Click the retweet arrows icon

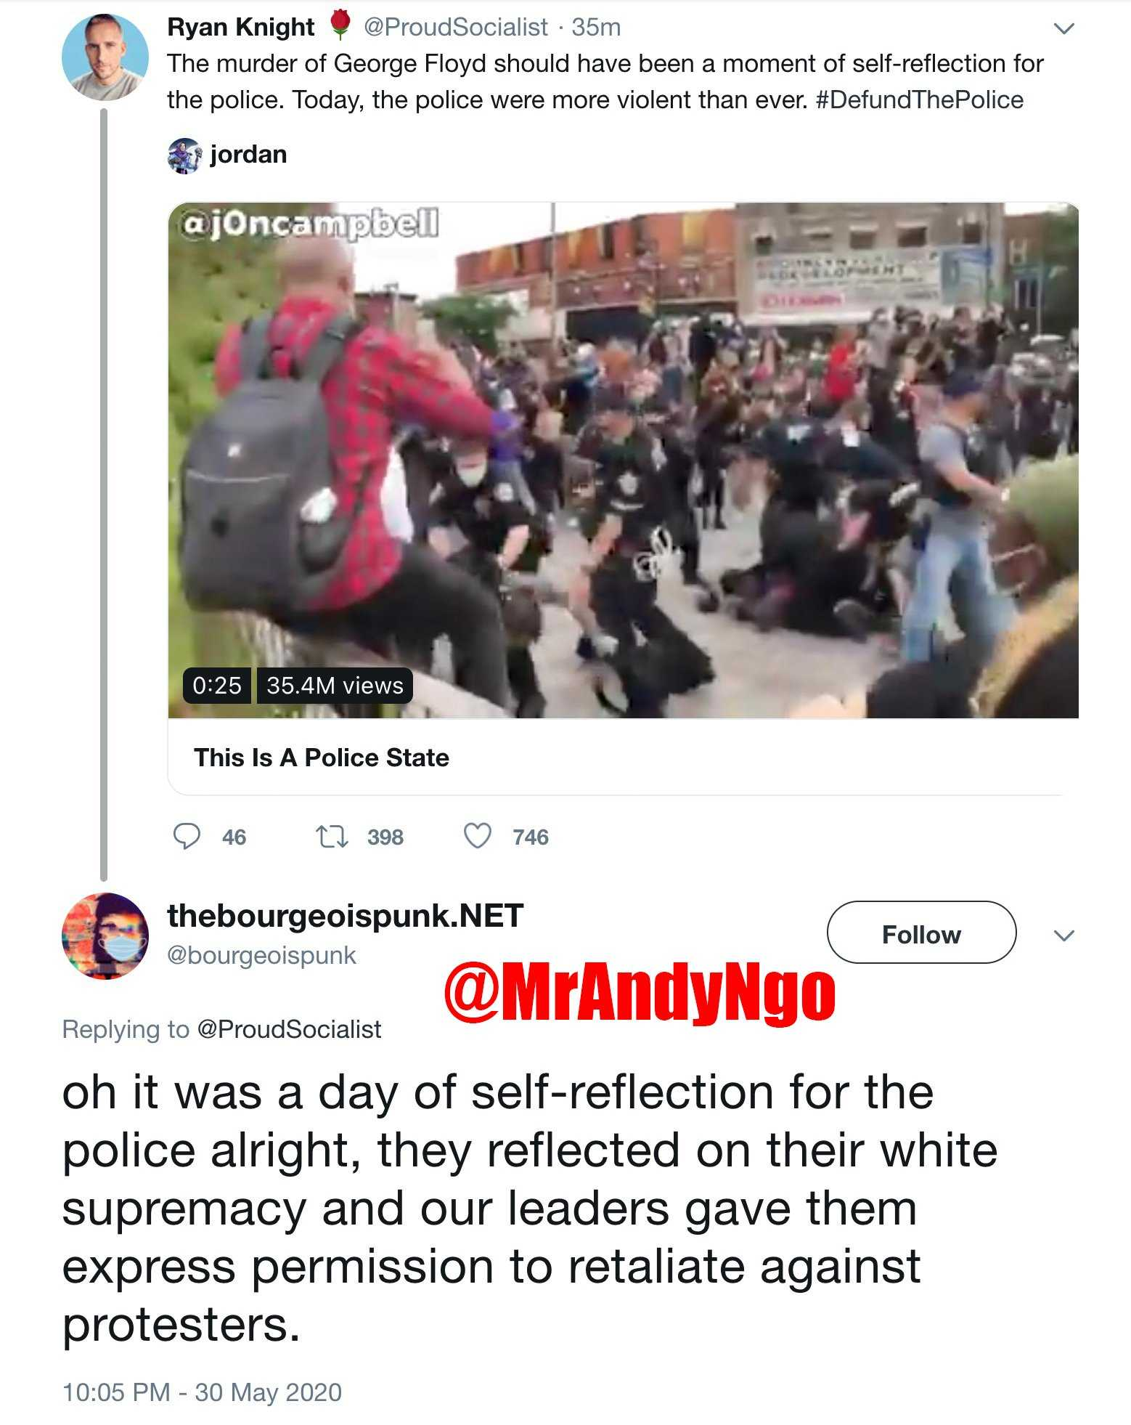pyautogui.click(x=332, y=837)
